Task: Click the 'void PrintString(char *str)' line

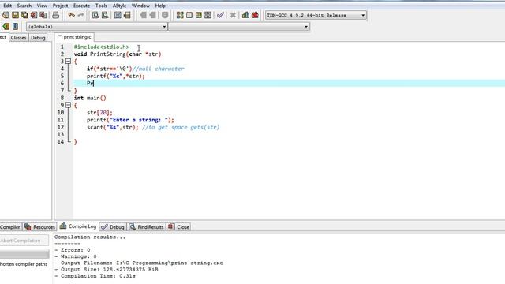Action: (x=118, y=54)
